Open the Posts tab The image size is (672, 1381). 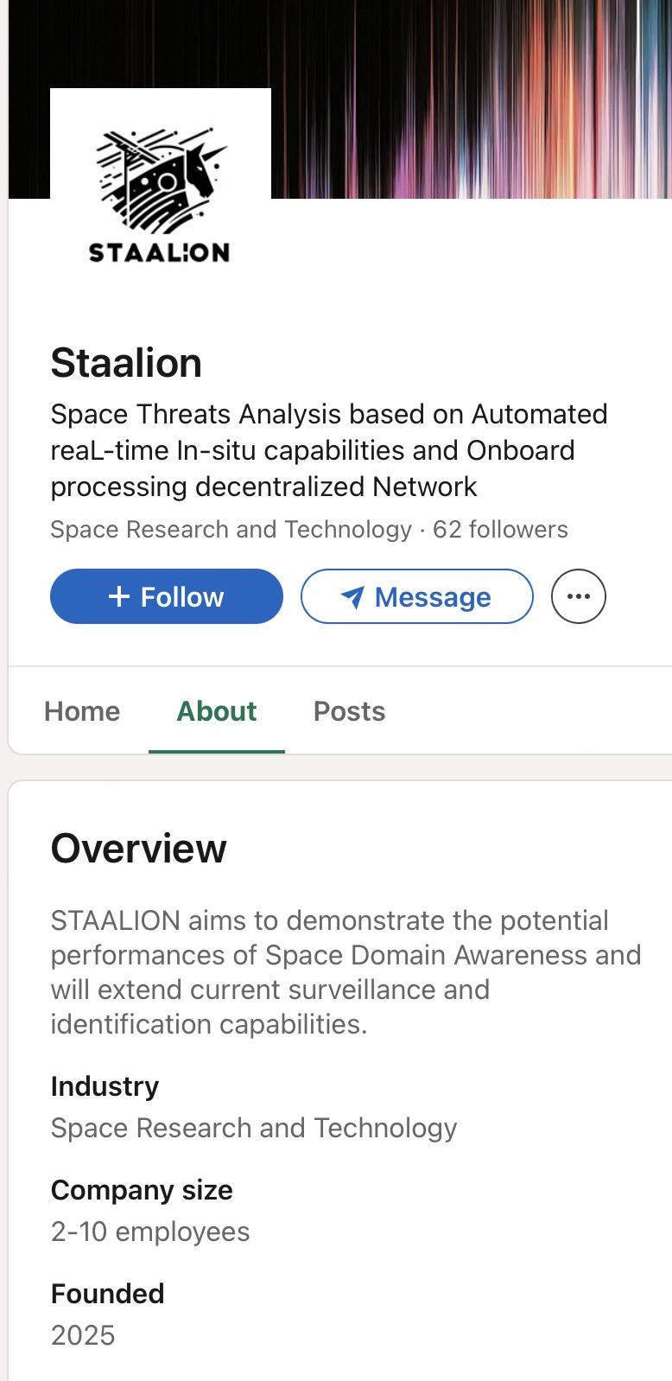349,711
